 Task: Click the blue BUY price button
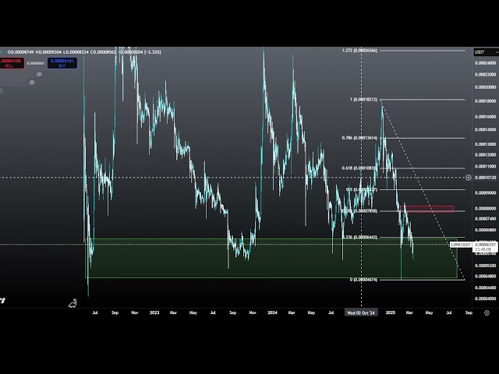click(62, 62)
